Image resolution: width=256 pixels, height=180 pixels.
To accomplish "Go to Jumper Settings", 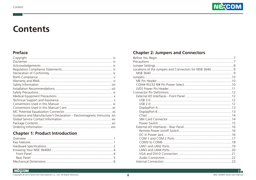I will click(184, 65).
